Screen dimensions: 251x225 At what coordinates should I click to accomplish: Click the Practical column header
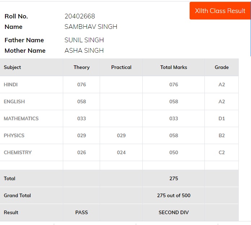tap(121, 67)
